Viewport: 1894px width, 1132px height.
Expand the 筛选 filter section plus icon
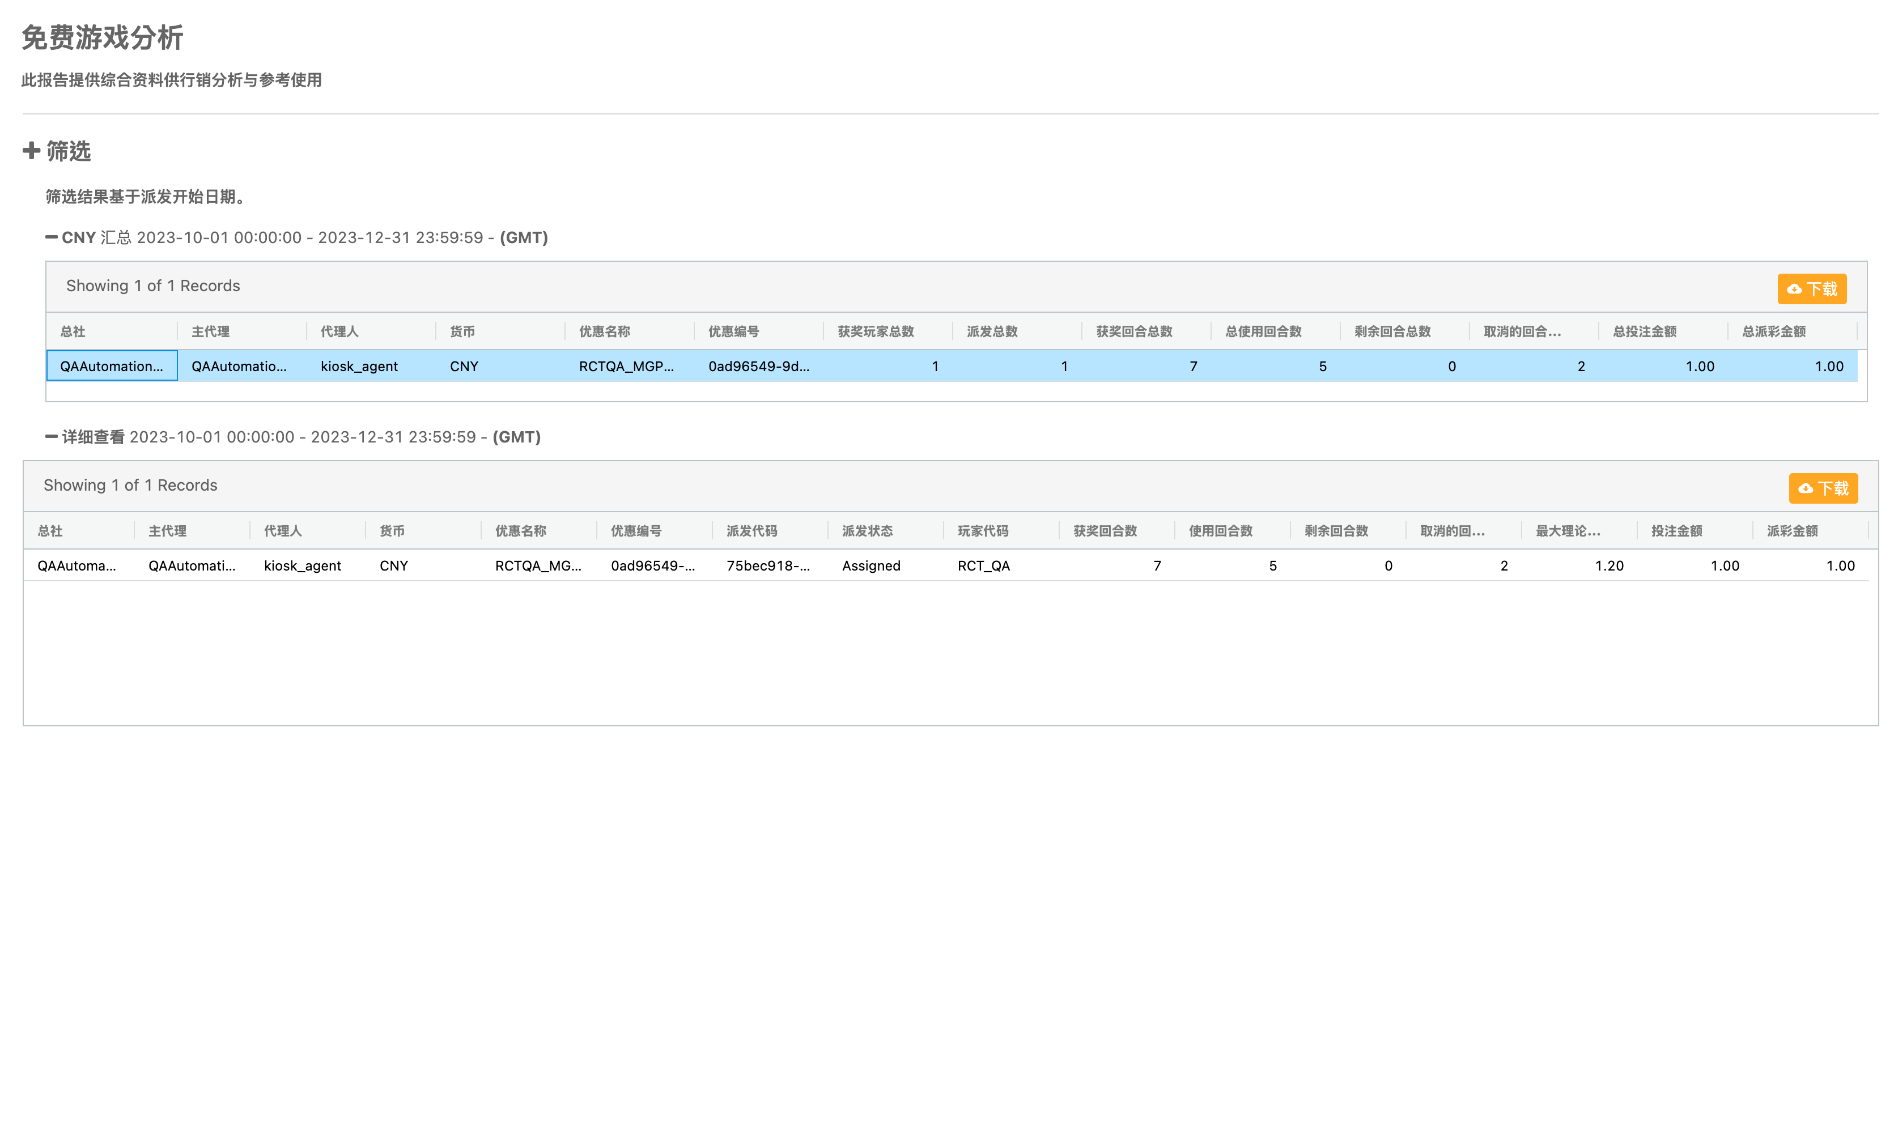tap(31, 150)
